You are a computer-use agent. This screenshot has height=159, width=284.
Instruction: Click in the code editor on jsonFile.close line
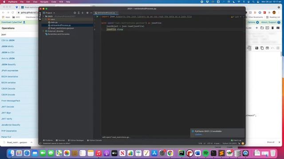pyautogui.click(x=114, y=30)
